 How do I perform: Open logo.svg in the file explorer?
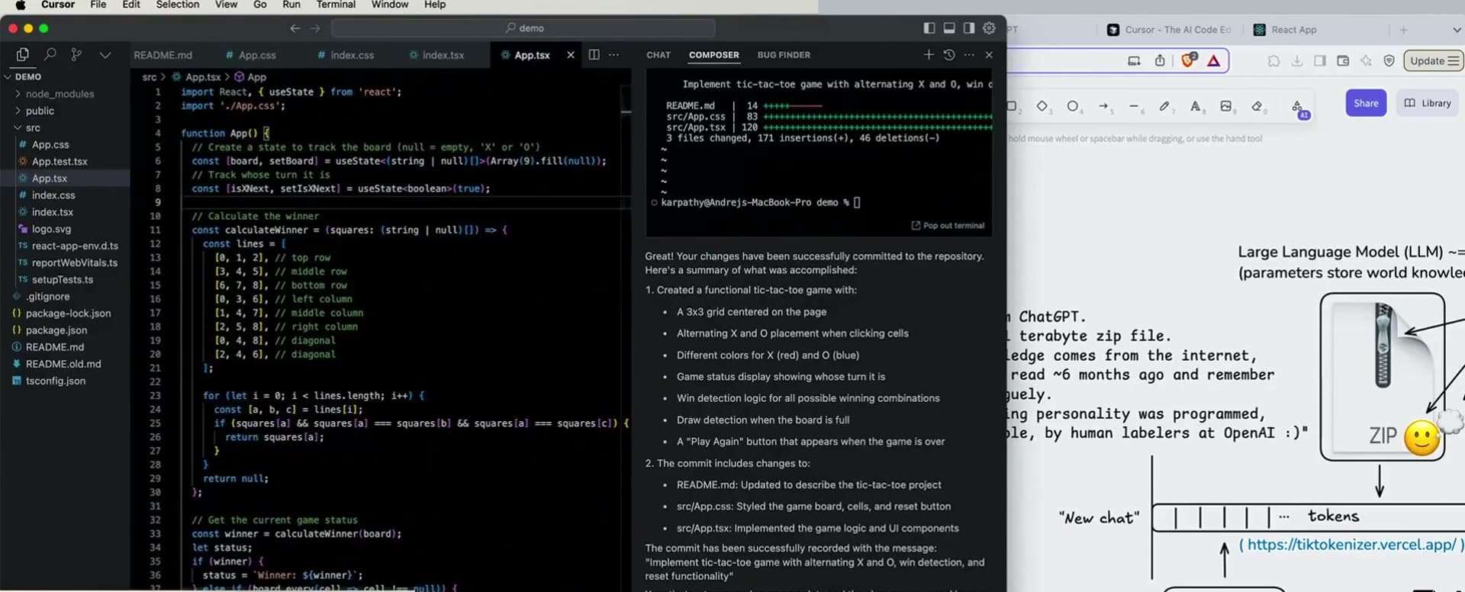[65, 229]
